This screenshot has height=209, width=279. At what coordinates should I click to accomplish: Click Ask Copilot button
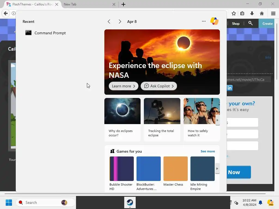pyautogui.click(x=159, y=86)
